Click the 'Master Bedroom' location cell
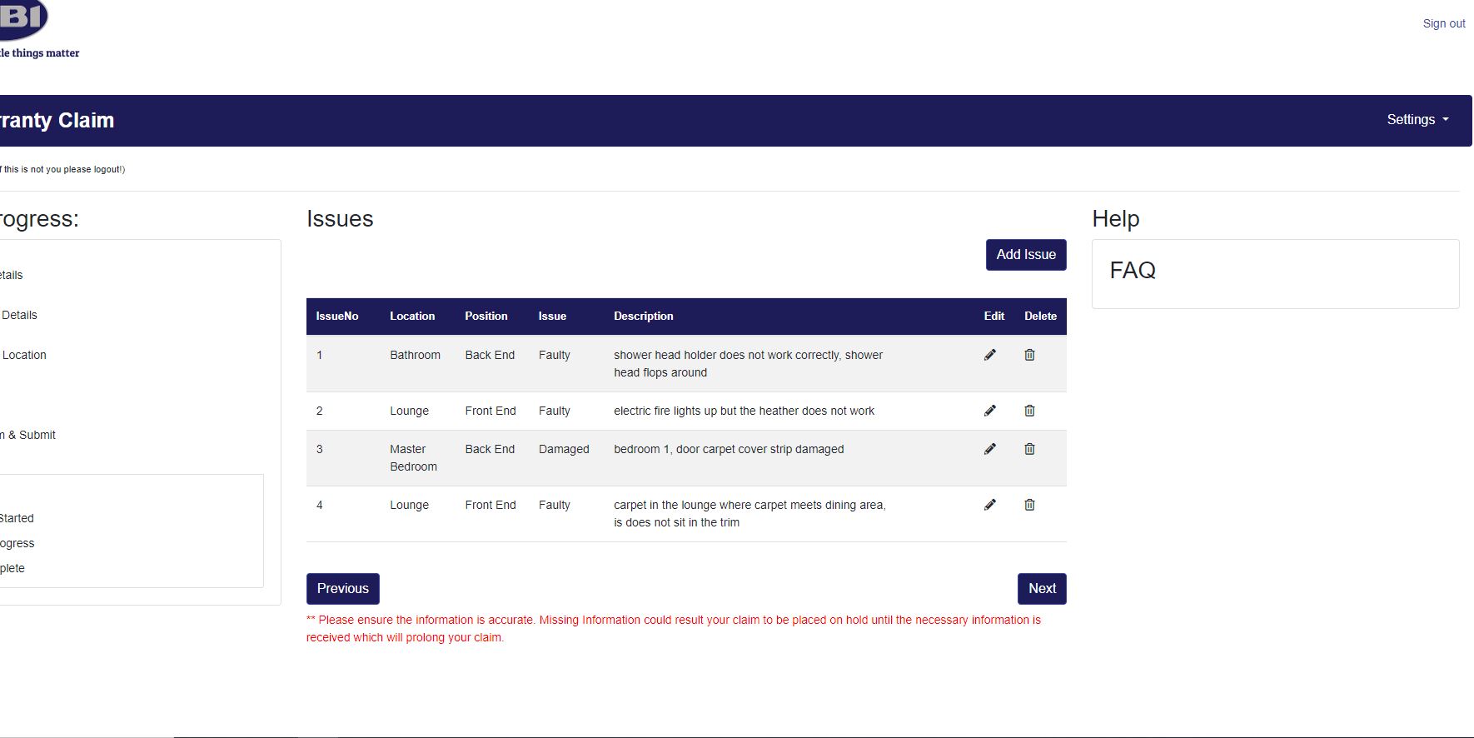Image resolution: width=1474 pixels, height=738 pixels. [x=413, y=458]
